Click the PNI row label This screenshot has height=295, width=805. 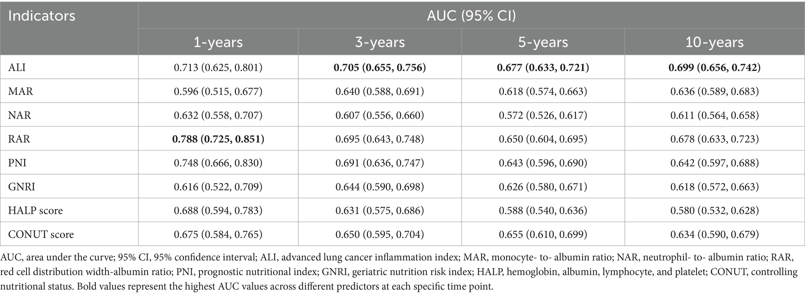click(x=18, y=162)
